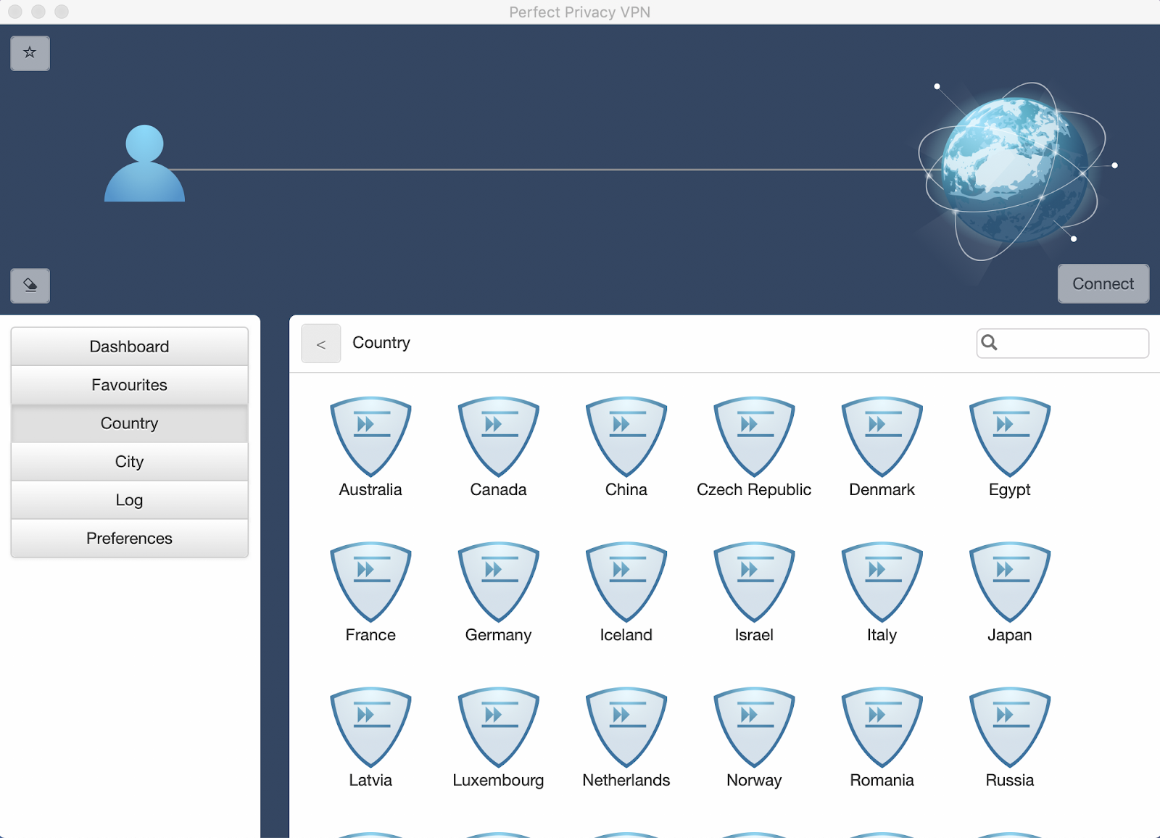Image resolution: width=1160 pixels, height=838 pixels.
Task: Click the favourites star icon button
Action: pos(30,53)
